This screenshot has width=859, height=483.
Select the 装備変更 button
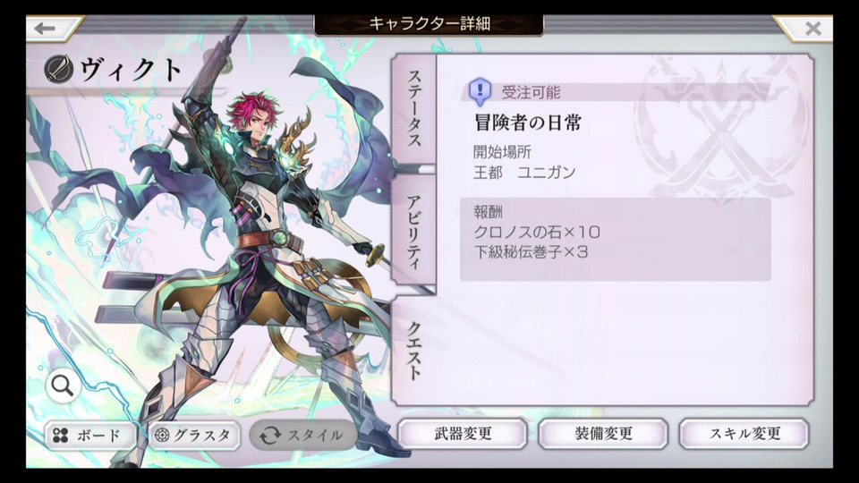(x=603, y=434)
